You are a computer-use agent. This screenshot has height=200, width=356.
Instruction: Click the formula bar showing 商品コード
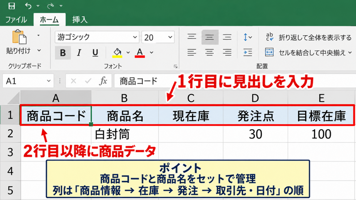(x=235, y=81)
